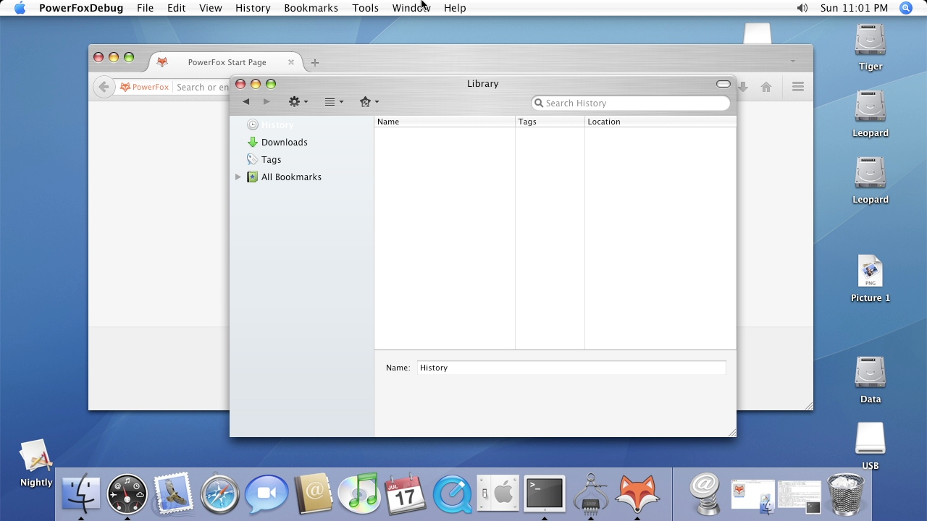Image resolution: width=927 pixels, height=521 pixels.
Task: Click the PowerFox fox icon in Dock
Action: (x=637, y=494)
